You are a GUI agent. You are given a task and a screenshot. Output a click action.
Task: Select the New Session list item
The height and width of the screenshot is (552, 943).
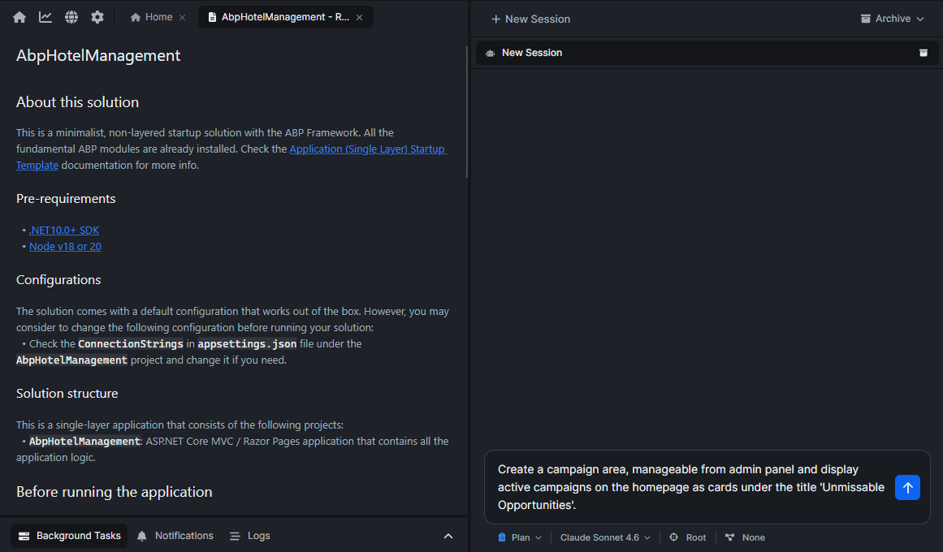[707, 53]
